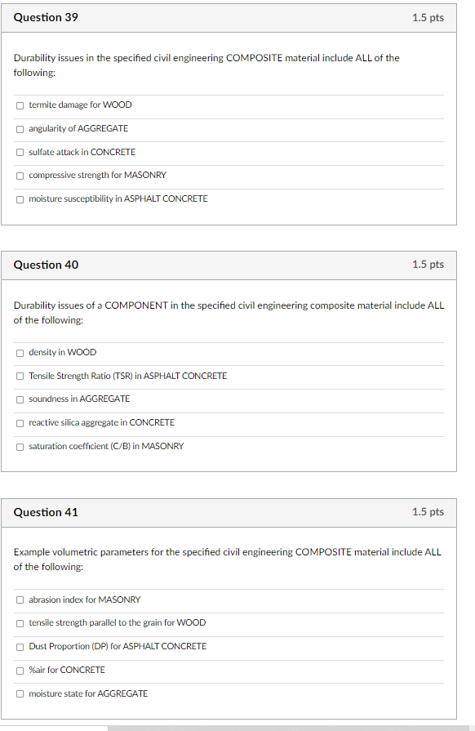Check sulfate attack in CONCRETE
475x731 pixels.
point(20,152)
